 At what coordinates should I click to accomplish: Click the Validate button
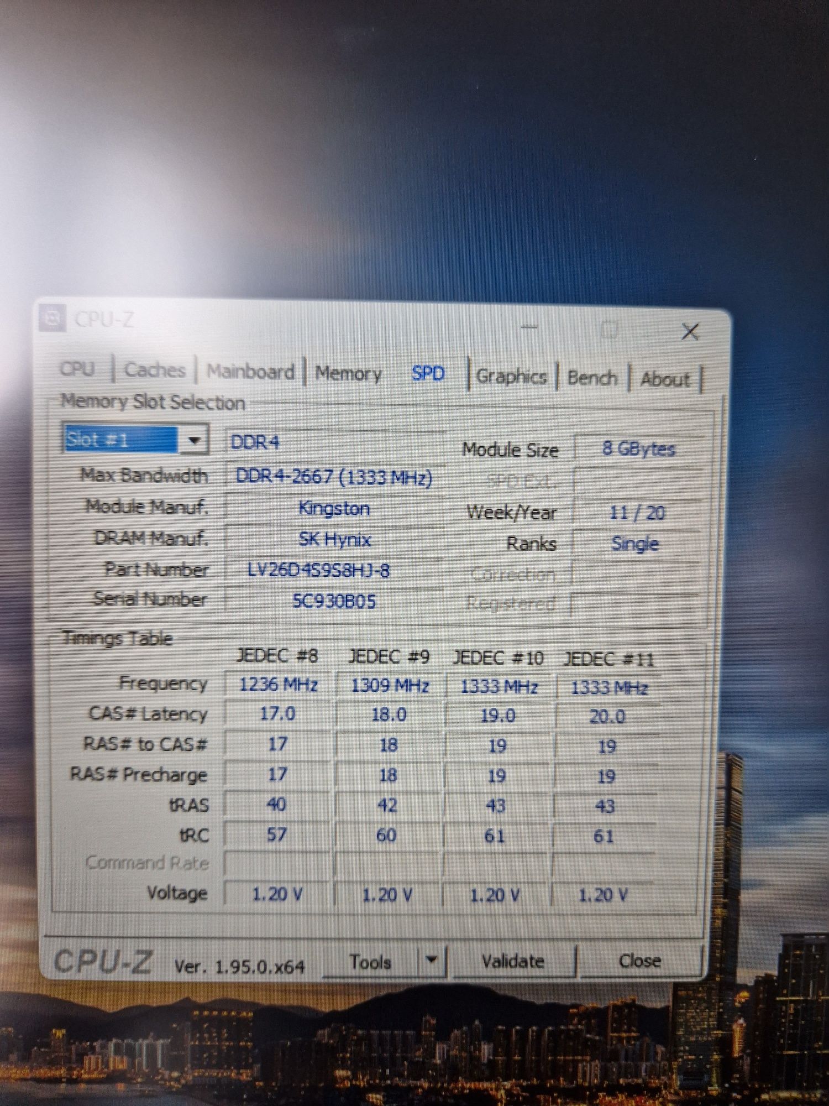point(513,961)
